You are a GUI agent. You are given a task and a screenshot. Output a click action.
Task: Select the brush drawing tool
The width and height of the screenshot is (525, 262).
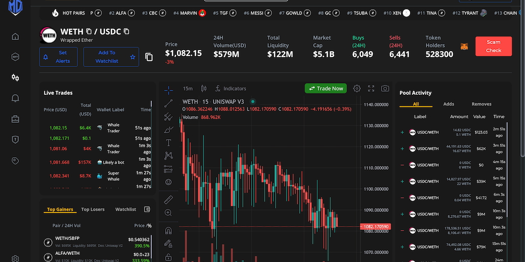click(x=168, y=129)
